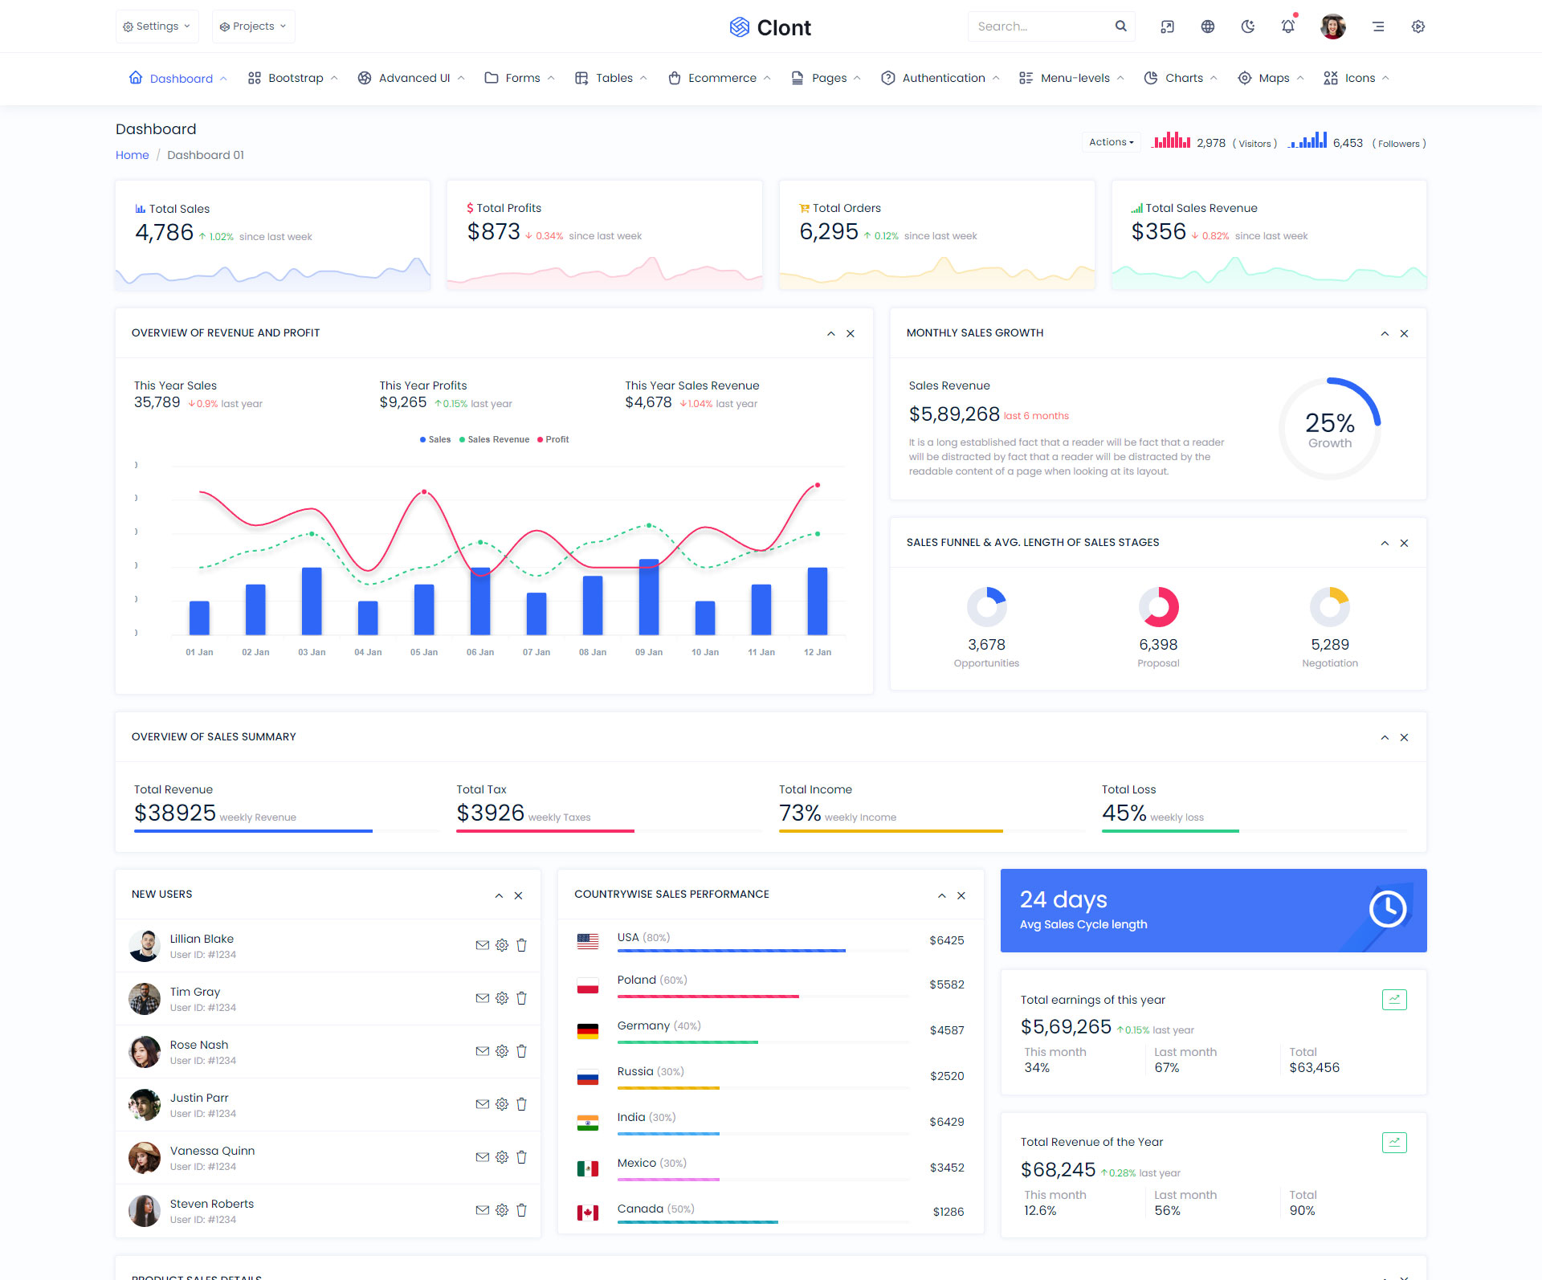Delete Tim Gray with trash icon
The width and height of the screenshot is (1542, 1280).
(x=521, y=998)
